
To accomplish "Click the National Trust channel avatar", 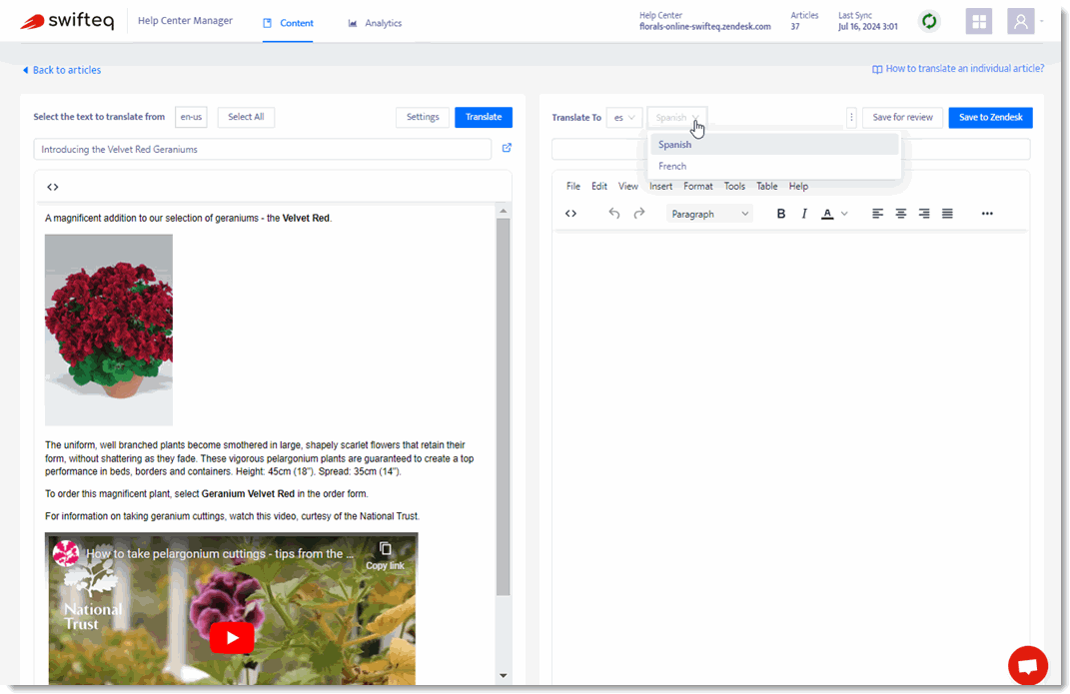I will pos(66,553).
